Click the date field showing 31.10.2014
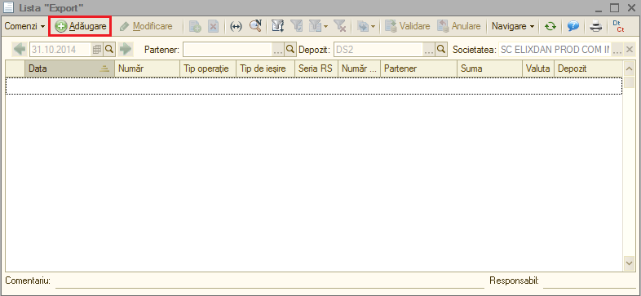Screen dimensions: 641x296 click(60, 50)
